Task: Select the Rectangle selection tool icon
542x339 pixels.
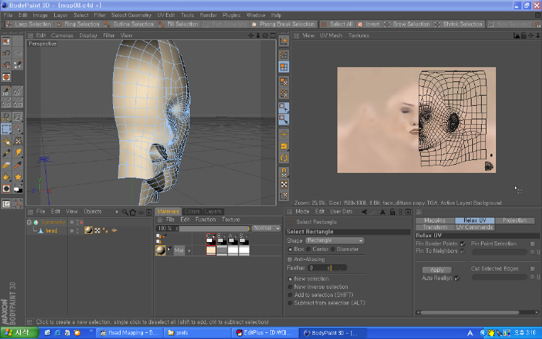Action: pos(6,129)
